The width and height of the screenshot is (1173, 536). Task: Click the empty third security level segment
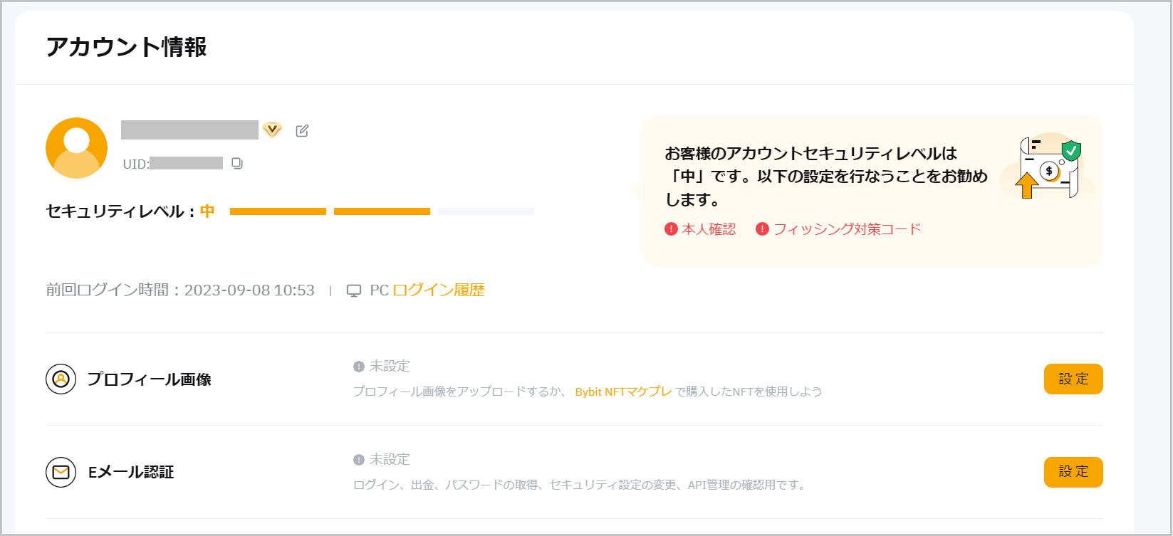pos(486,211)
